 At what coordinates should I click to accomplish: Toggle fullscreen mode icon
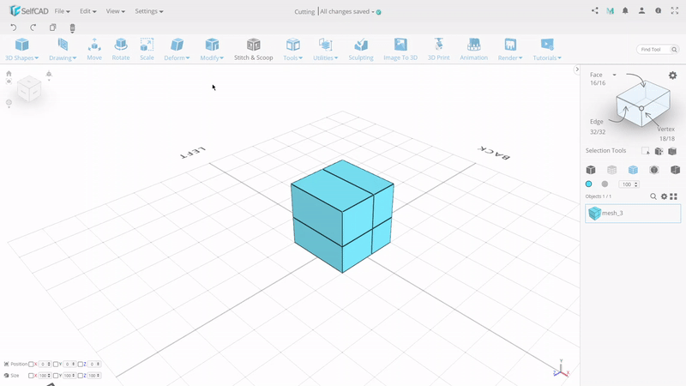pyautogui.click(x=675, y=10)
